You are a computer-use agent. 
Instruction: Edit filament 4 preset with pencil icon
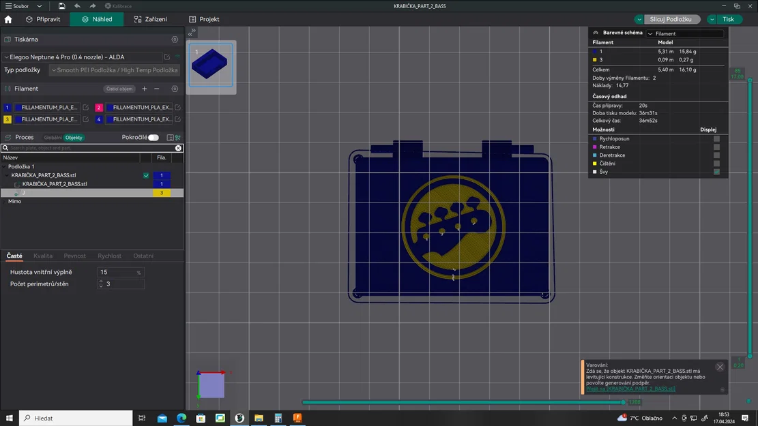[177, 119]
